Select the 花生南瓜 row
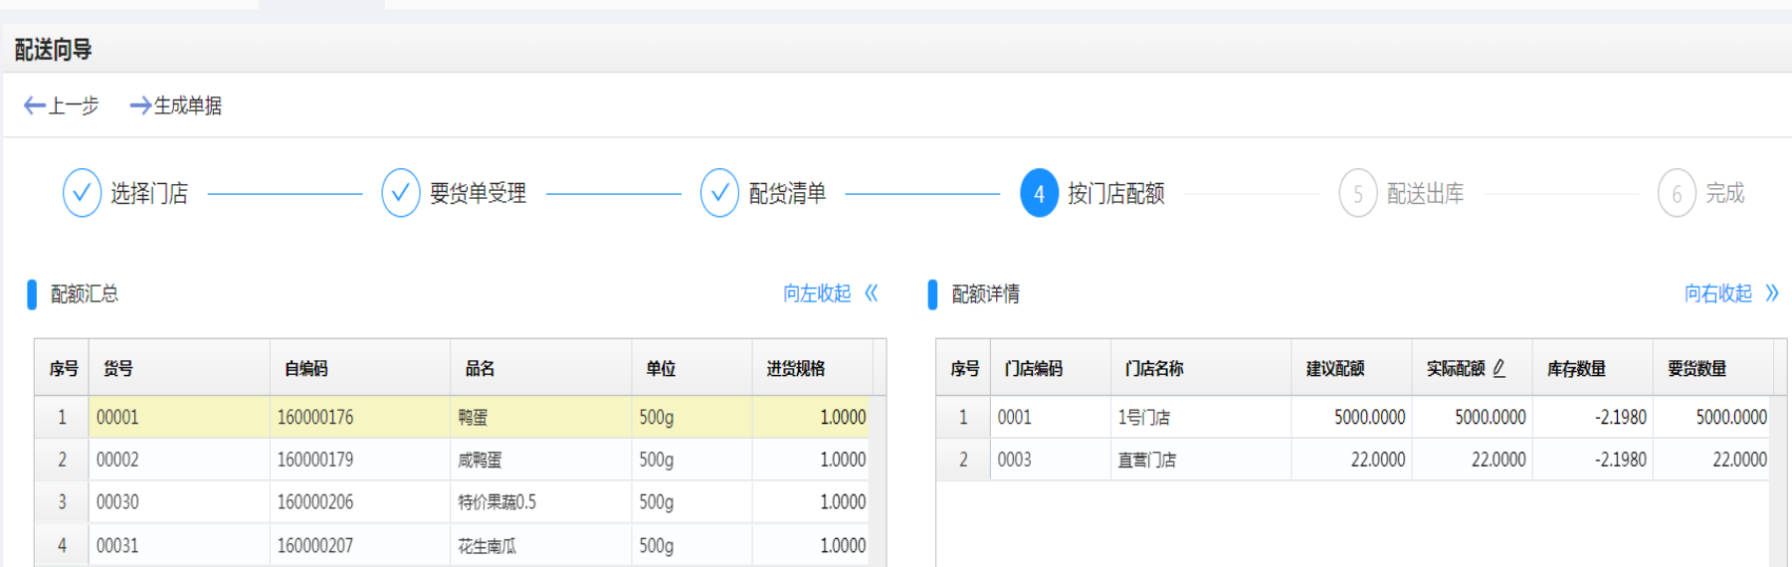The height and width of the screenshot is (567, 1792). 453,545
